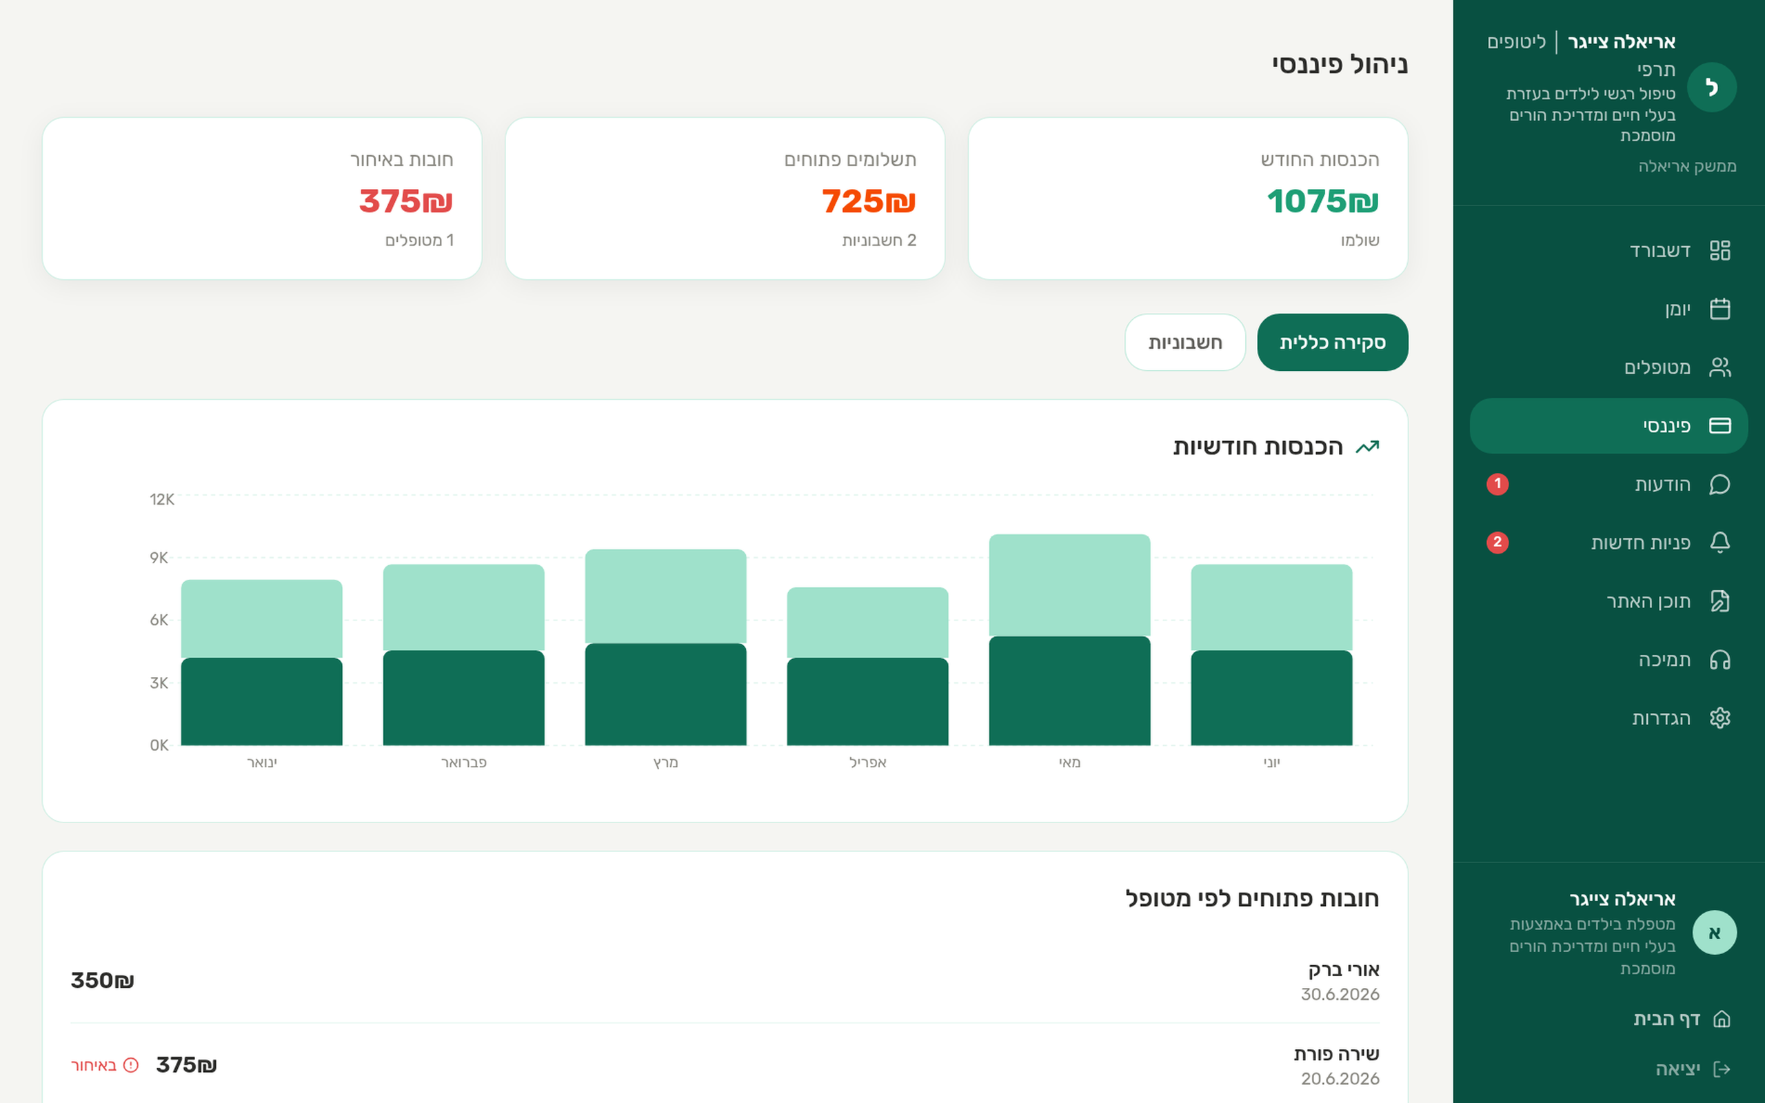Screen dimensions: 1765x1103
Task: Open the חובות באיחור overdue debts card
Action: click(x=262, y=199)
